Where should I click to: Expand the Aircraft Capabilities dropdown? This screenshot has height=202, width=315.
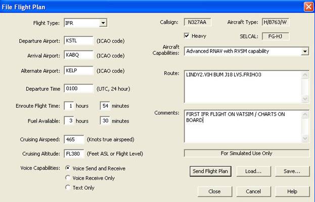305,51
